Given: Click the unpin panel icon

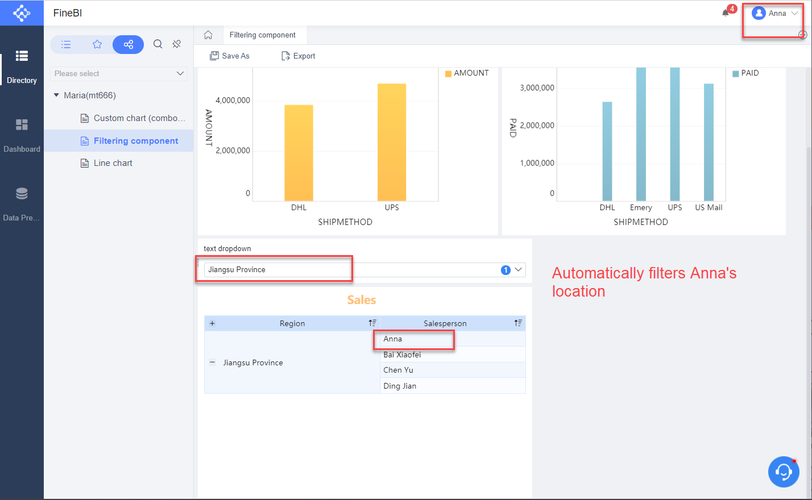Looking at the screenshot, I should [177, 44].
